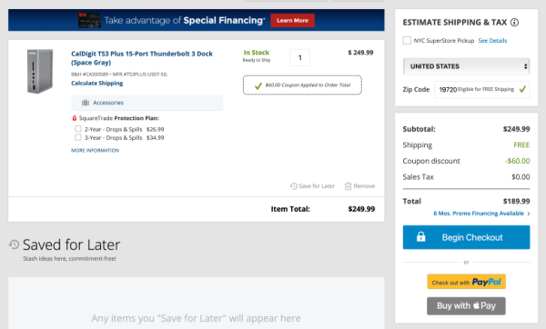Screen dimensions: 546x329
Task: Open the Calculate Shipping link
Action: pyautogui.click(x=96, y=83)
